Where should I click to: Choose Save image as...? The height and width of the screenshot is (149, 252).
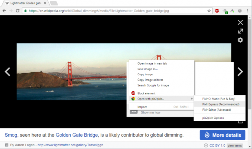162,69
